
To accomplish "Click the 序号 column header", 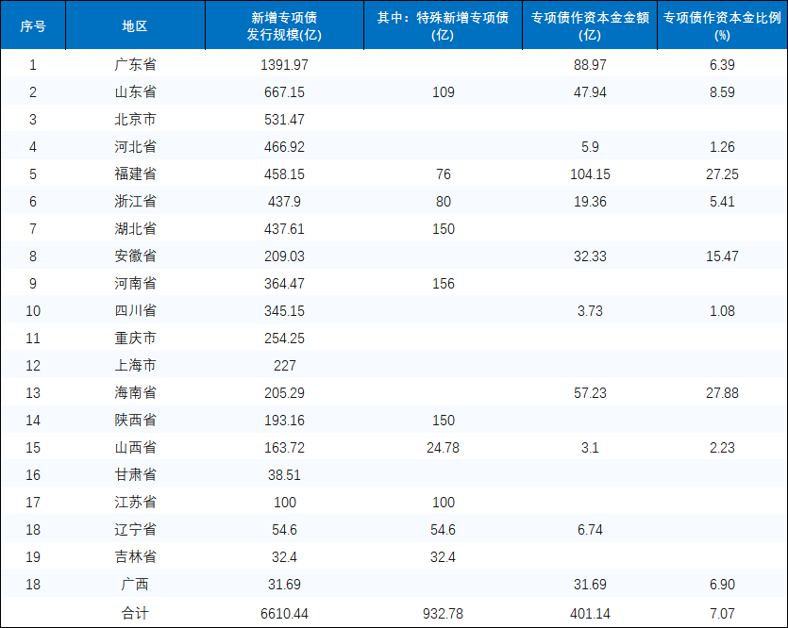I will 33,25.
